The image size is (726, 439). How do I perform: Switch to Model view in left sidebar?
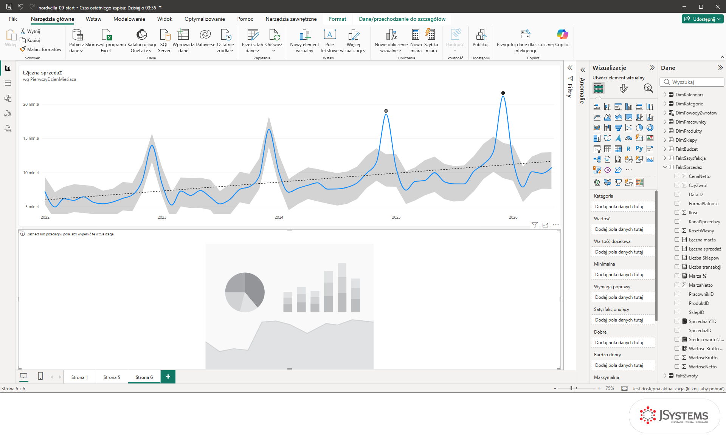click(x=8, y=98)
